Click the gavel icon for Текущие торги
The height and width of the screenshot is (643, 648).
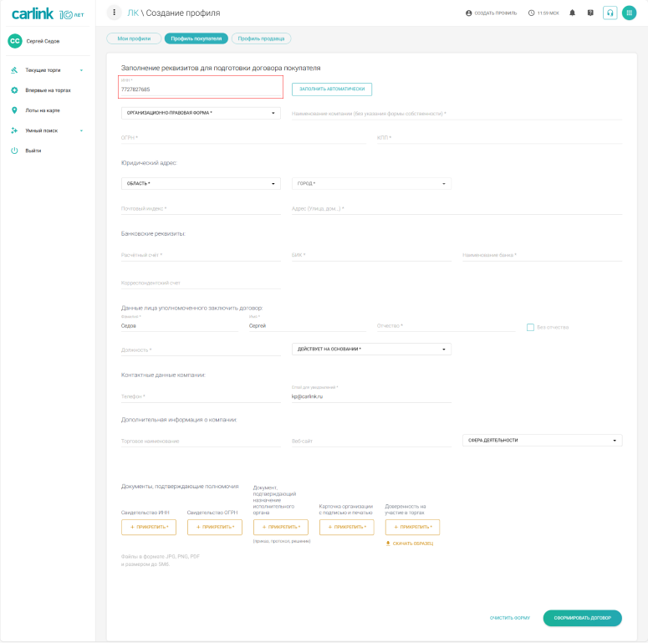(14, 70)
